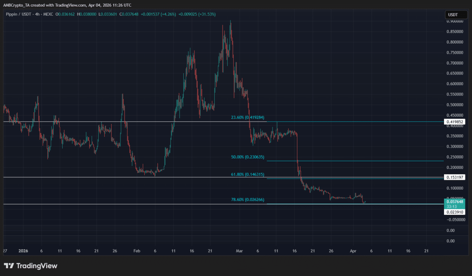Click the current price label 0.037648

coord(455,201)
